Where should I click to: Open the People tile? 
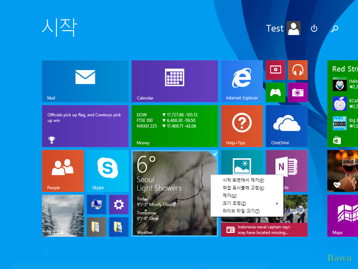63,171
